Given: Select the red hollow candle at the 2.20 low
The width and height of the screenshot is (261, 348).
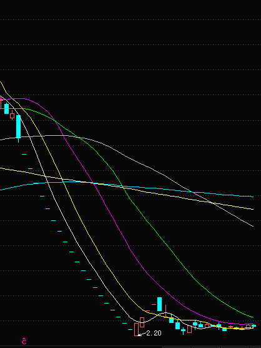Looking at the screenshot, I should click(136, 329).
